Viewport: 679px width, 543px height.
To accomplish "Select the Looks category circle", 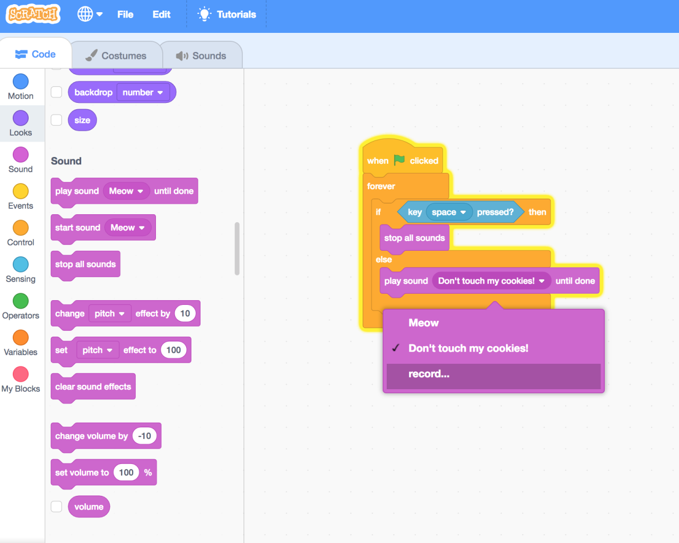I will pos(21,118).
